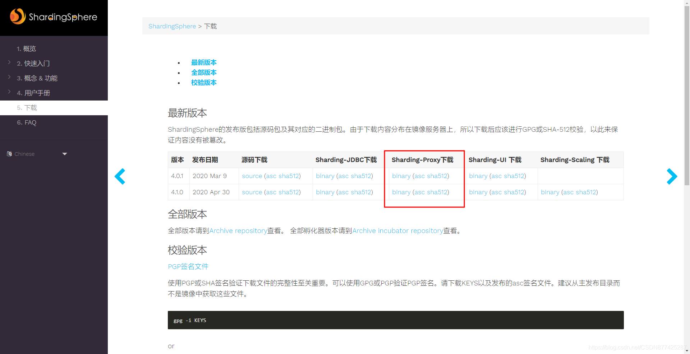The image size is (690, 354).
Task: Download 4.0.1 source package
Action: (252, 176)
